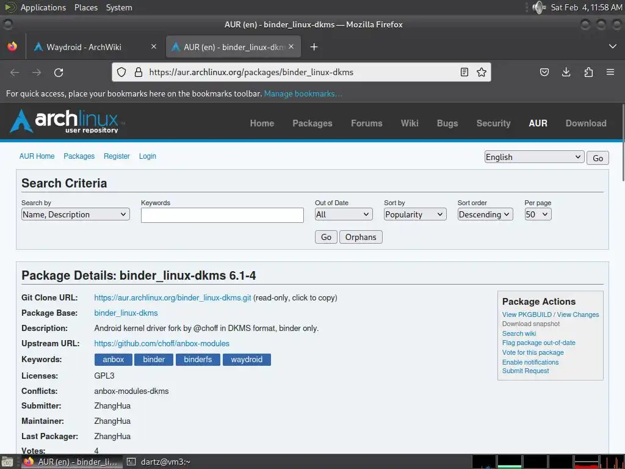
Task: Click Flag package out-of-date link
Action: [539, 343]
